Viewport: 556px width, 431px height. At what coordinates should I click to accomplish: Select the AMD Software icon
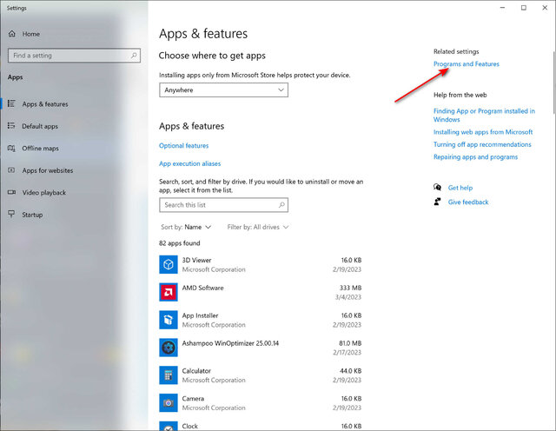coord(169,292)
